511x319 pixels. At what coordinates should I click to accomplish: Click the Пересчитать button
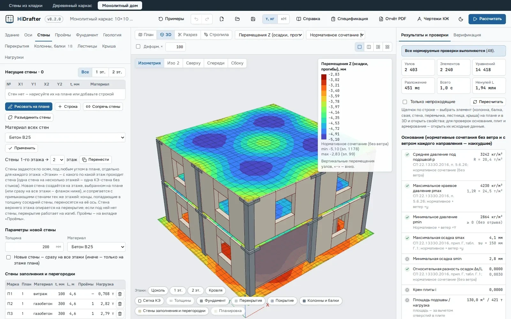click(x=488, y=102)
